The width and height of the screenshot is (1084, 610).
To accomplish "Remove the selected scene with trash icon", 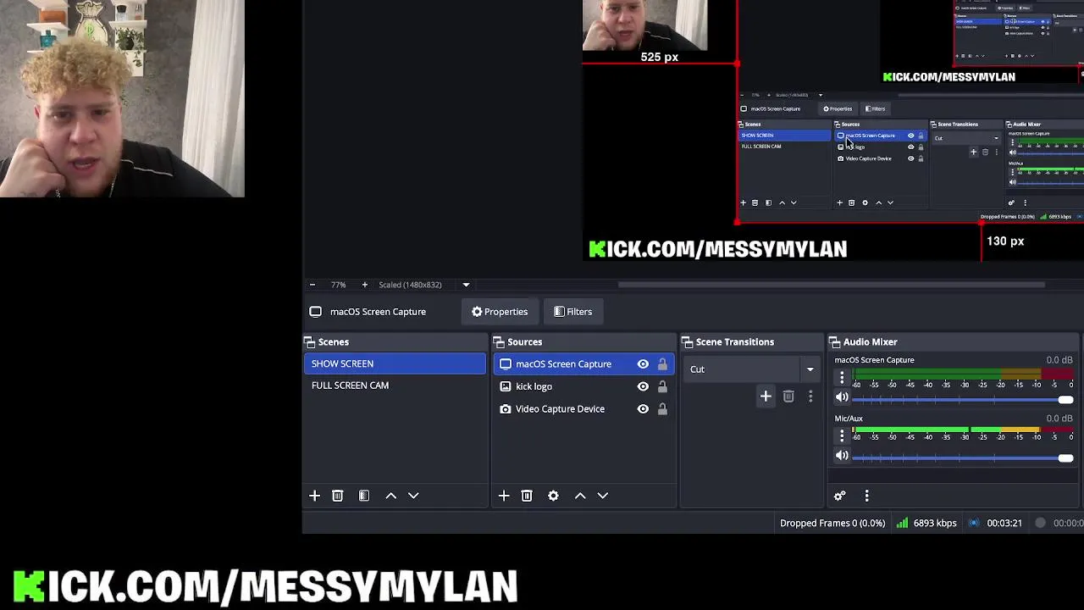I will point(337,496).
